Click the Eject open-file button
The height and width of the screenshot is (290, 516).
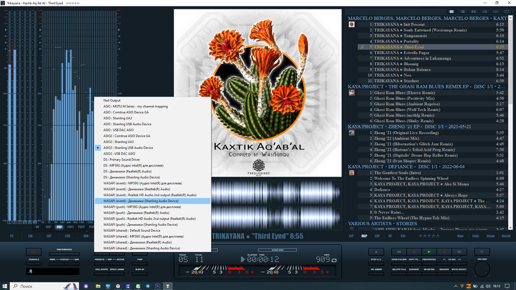coord(376,252)
